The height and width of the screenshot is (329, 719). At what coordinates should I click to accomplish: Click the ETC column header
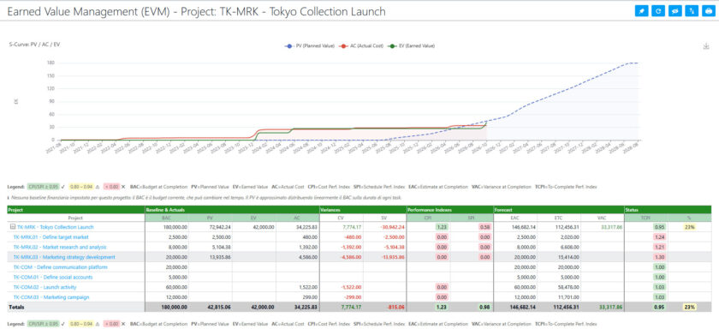558,218
